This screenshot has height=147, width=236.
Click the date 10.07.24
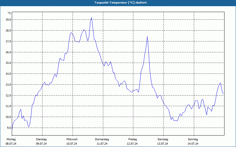pos(72,144)
